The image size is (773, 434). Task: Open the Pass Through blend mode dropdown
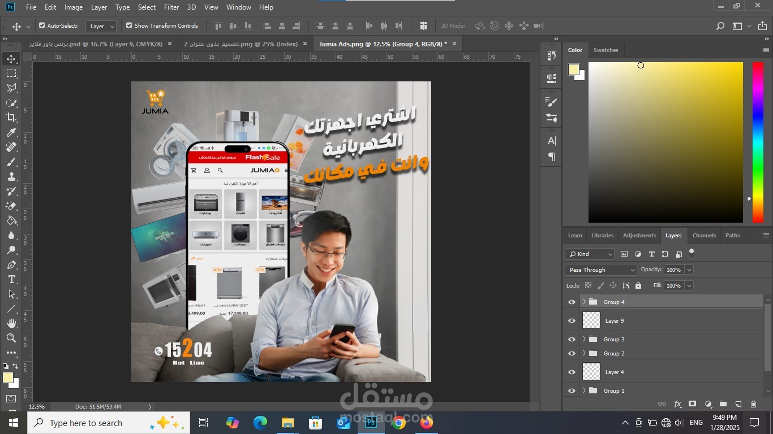[x=601, y=270]
